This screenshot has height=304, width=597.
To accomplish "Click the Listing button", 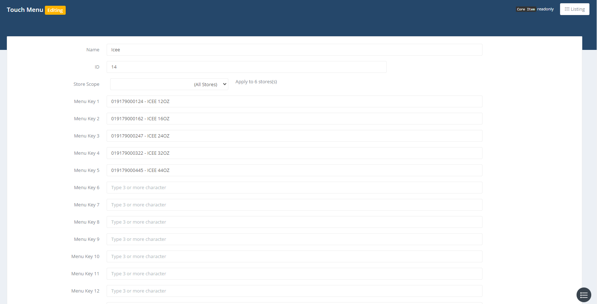I will [575, 9].
